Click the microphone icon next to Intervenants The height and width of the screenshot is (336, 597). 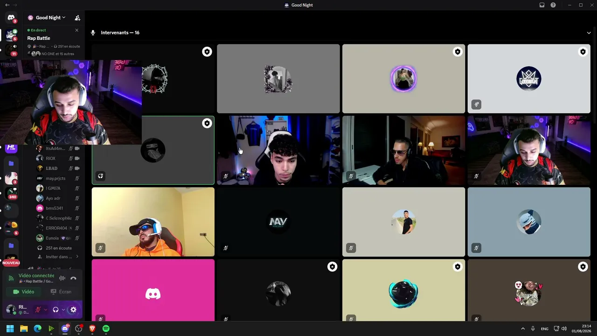click(93, 33)
